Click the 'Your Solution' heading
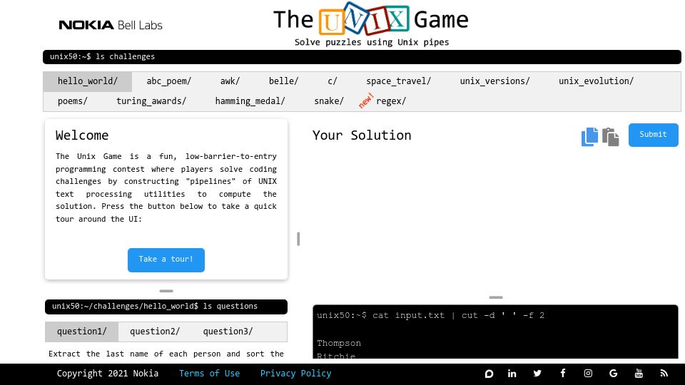 (x=362, y=135)
